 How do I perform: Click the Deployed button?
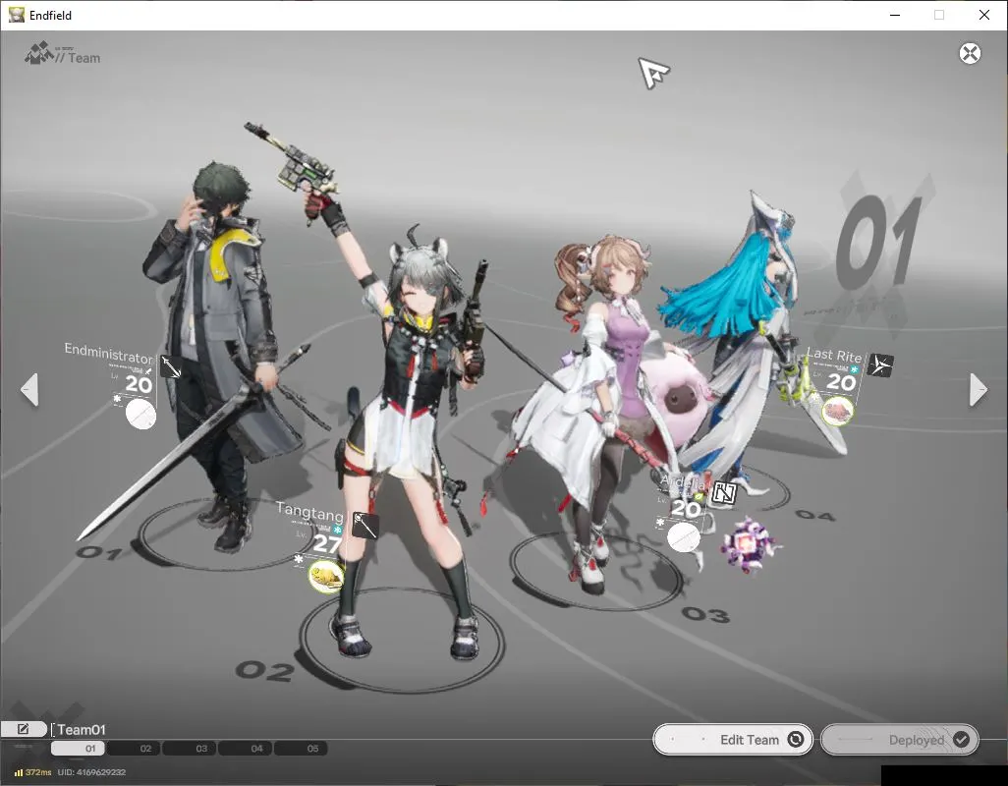tap(899, 740)
